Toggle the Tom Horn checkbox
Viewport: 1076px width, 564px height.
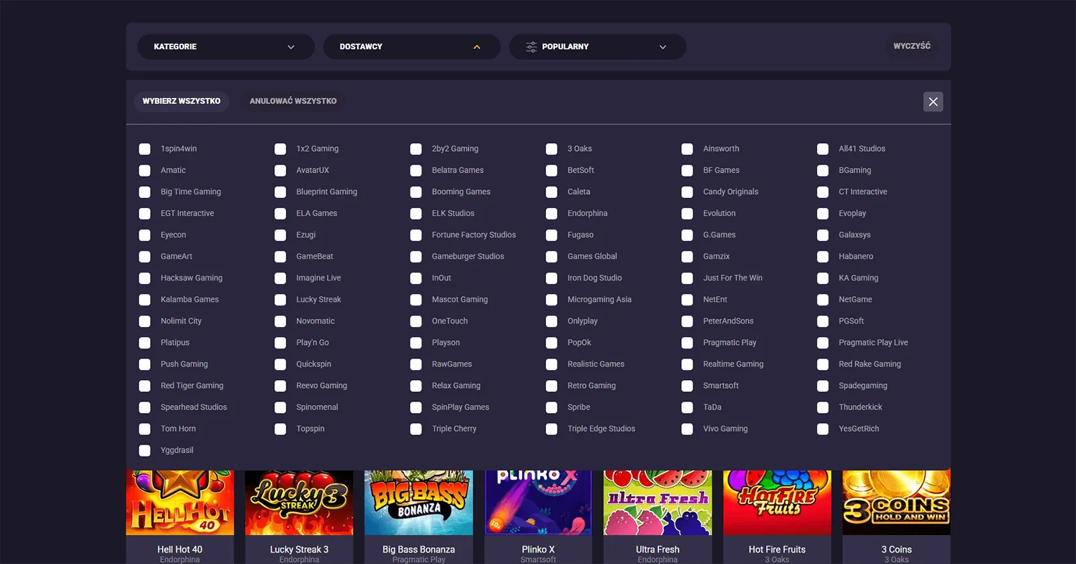pyautogui.click(x=145, y=429)
